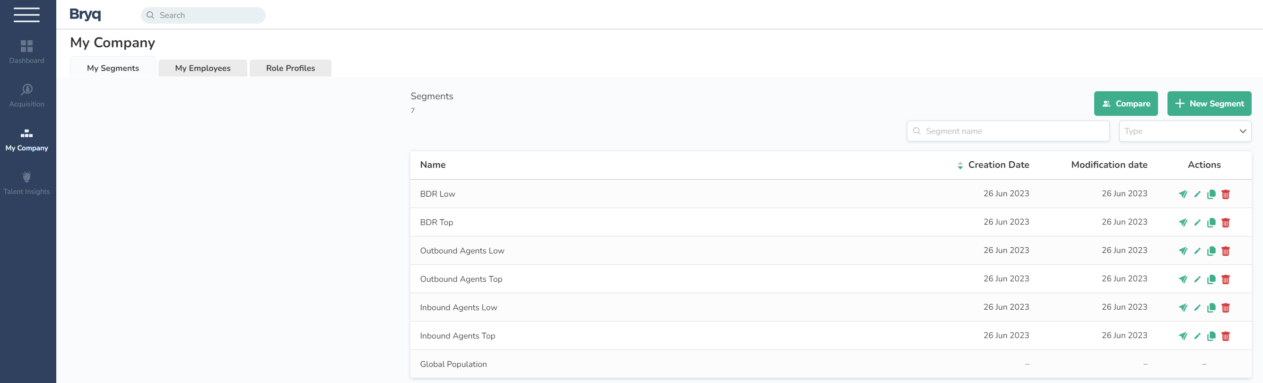Viewport: 1263px width, 383px height.
Task: Click the Bryq logo
Action: pyautogui.click(x=85, y=15)
